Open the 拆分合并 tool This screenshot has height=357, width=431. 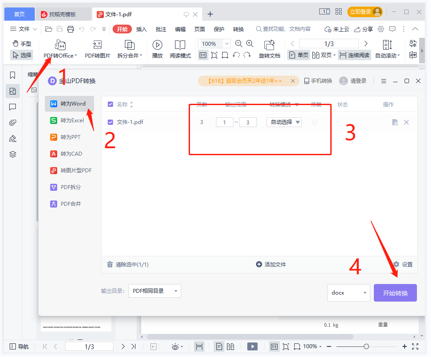click(x=129, y=49)
